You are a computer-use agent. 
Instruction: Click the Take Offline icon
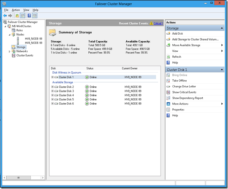pyautogui.click(x=168, y=81)
